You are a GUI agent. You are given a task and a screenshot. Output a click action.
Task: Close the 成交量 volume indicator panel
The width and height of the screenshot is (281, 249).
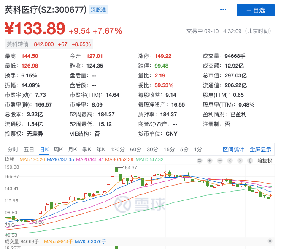(x=270, y=241)
